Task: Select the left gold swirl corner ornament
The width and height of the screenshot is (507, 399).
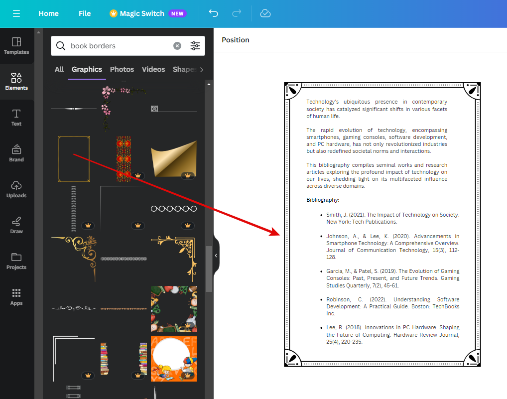Action: 74,259
